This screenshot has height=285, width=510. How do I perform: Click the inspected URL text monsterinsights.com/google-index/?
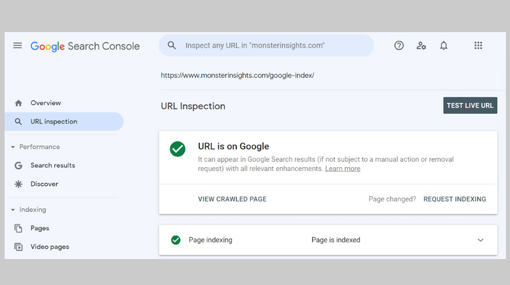pyautogui.click(x=238, y=75)
